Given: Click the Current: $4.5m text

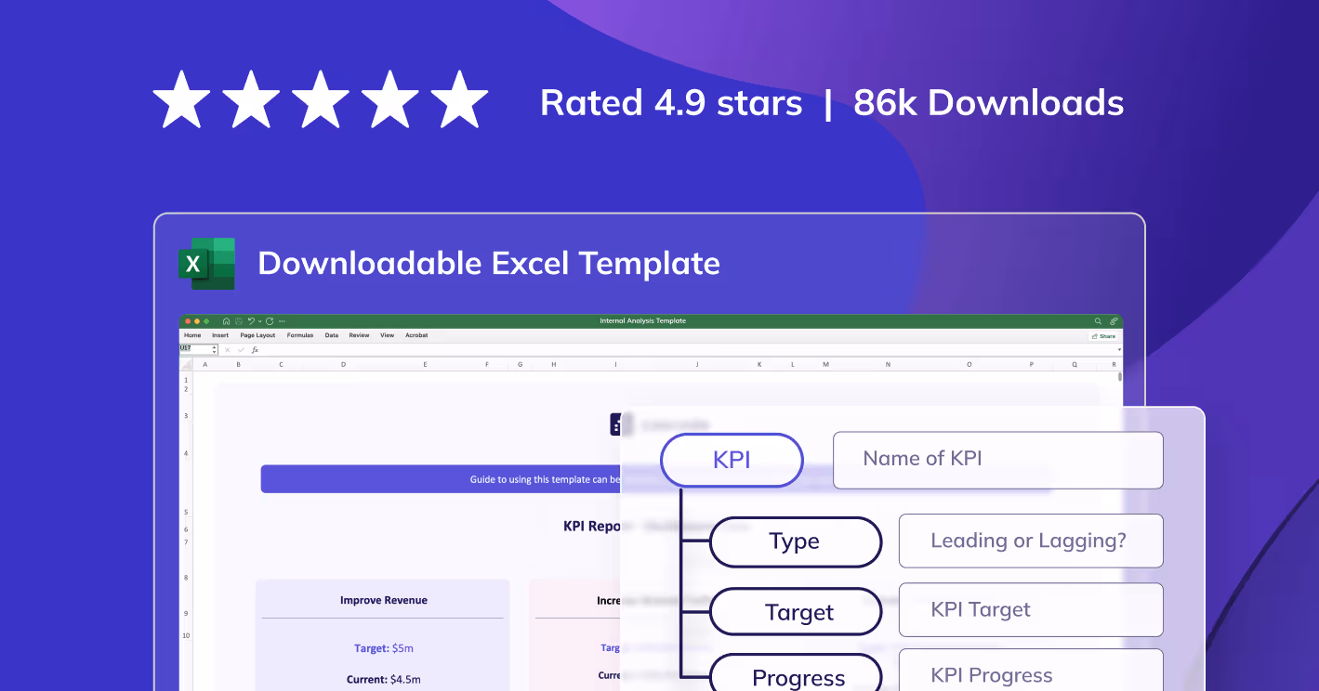Looking at the screenshot, I should (x=383, y=679).
